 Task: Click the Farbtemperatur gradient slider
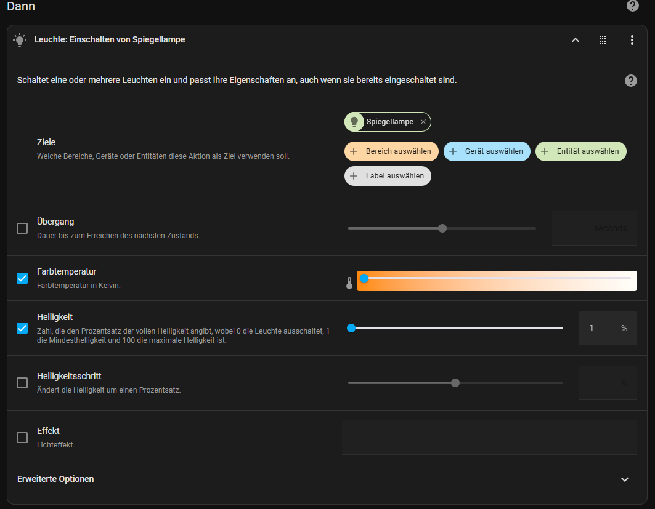(x=497, y=281)
